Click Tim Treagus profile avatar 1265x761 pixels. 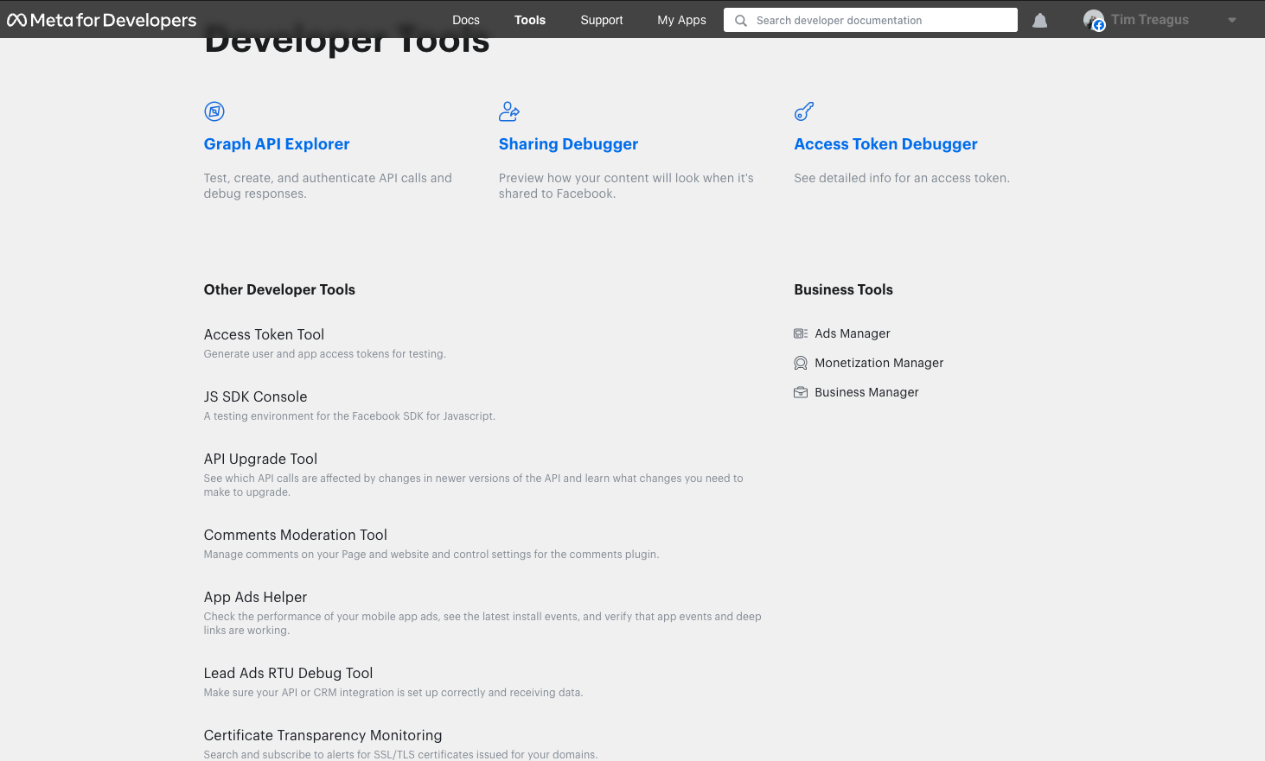(x=1094, y=20)
